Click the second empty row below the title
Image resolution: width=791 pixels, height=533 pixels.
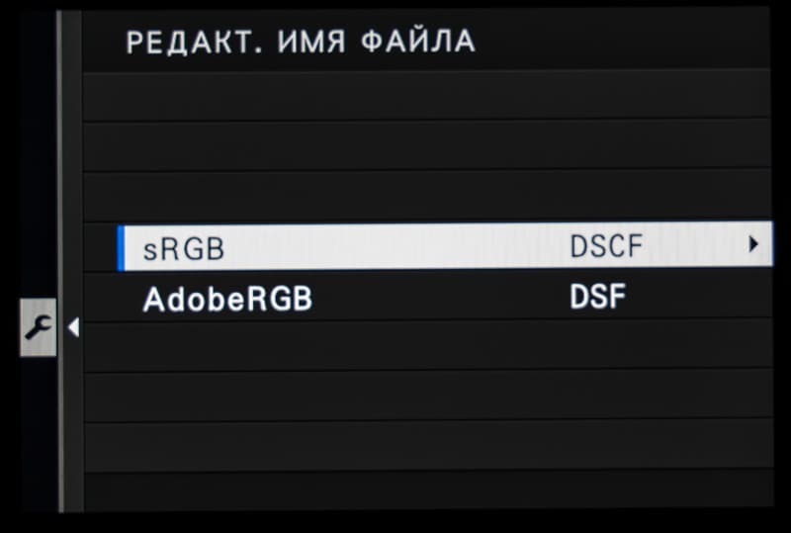pyautogui.click(x=425, y=145)
